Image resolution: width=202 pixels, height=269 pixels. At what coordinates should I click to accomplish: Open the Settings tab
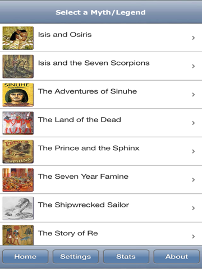click(x=76, y=257)
